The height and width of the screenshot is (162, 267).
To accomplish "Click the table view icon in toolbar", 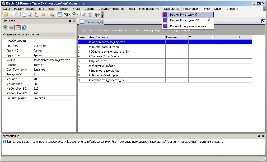I will 60,15.
